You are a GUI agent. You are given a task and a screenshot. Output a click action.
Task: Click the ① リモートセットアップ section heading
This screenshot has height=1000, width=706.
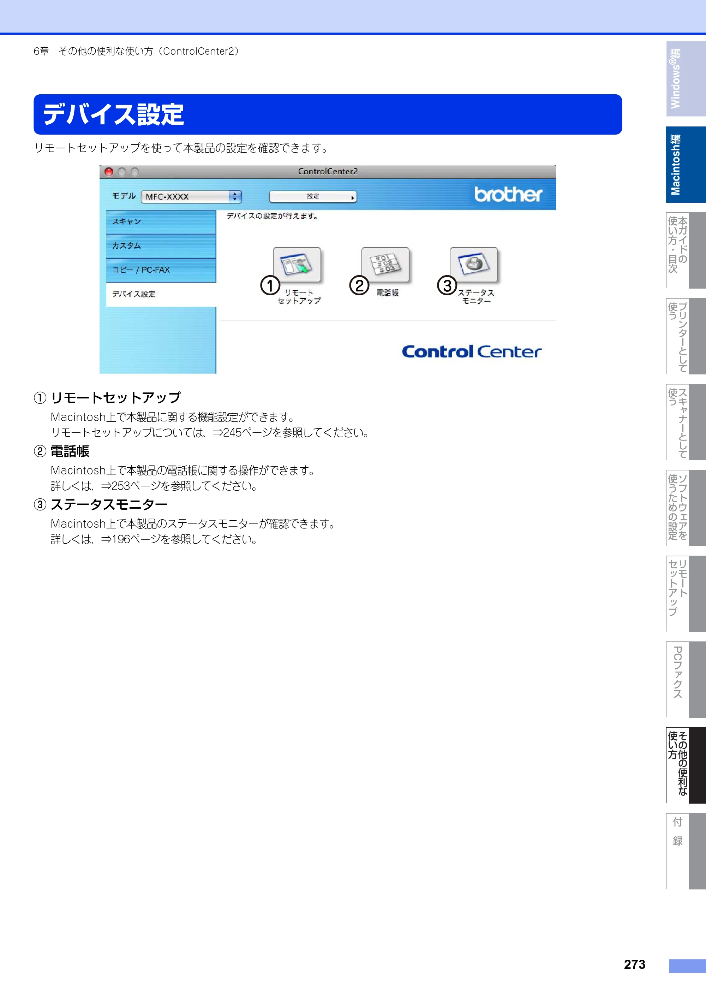(x=107, y=398)
